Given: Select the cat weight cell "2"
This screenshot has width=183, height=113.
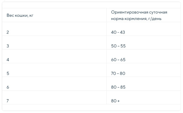Looking at the screenshot, I should (8, 32).
